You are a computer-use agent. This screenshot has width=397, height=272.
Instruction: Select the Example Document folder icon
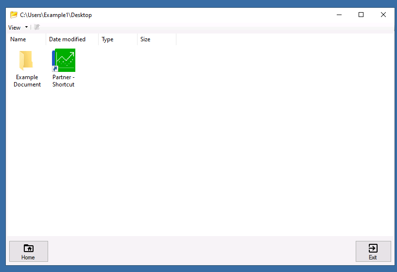(x=27, y=60)
